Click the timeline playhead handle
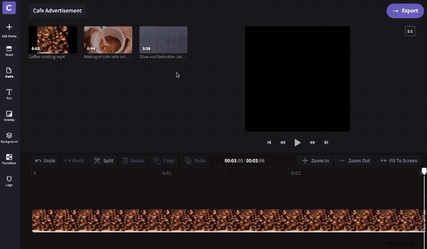This screenshot has height=249, width=427. (424, 171)
